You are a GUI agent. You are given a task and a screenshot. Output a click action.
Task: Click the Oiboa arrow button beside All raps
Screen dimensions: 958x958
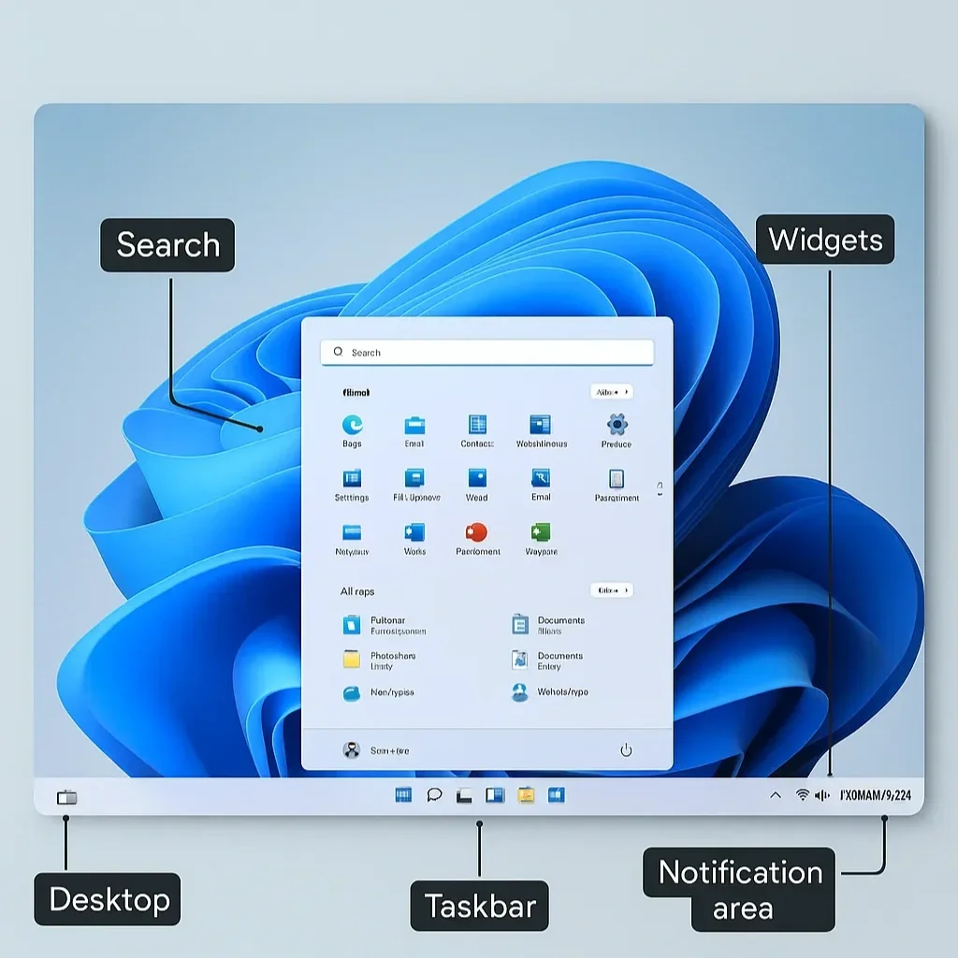612,590
